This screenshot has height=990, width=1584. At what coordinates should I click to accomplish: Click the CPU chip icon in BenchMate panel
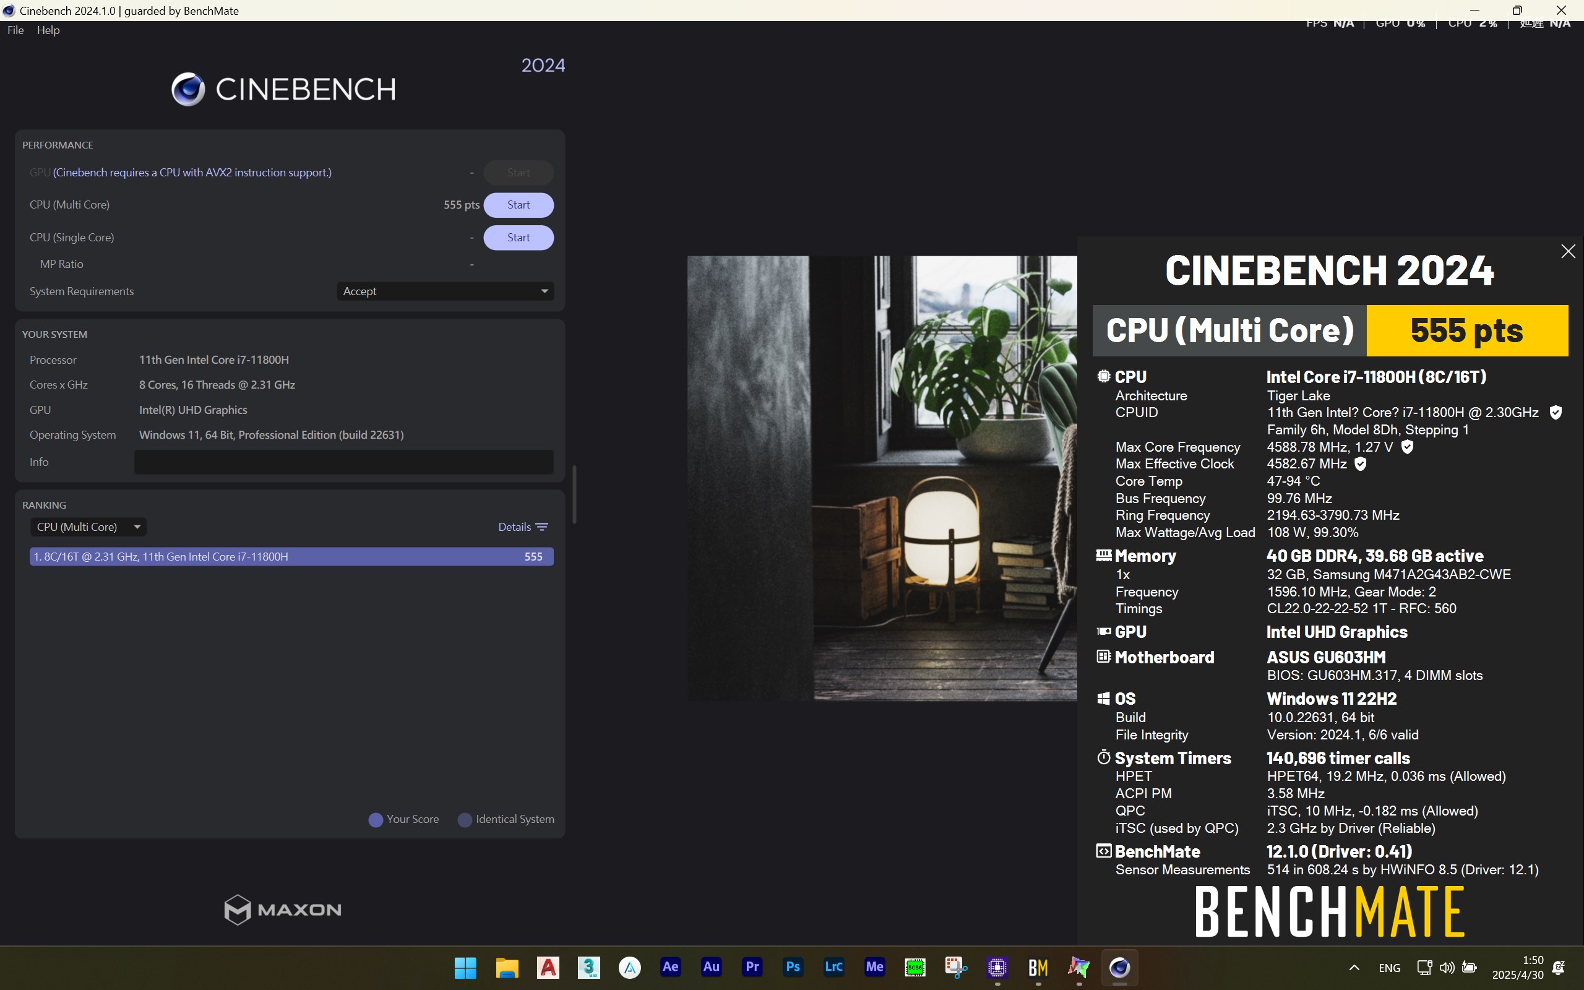(1104, 376)
